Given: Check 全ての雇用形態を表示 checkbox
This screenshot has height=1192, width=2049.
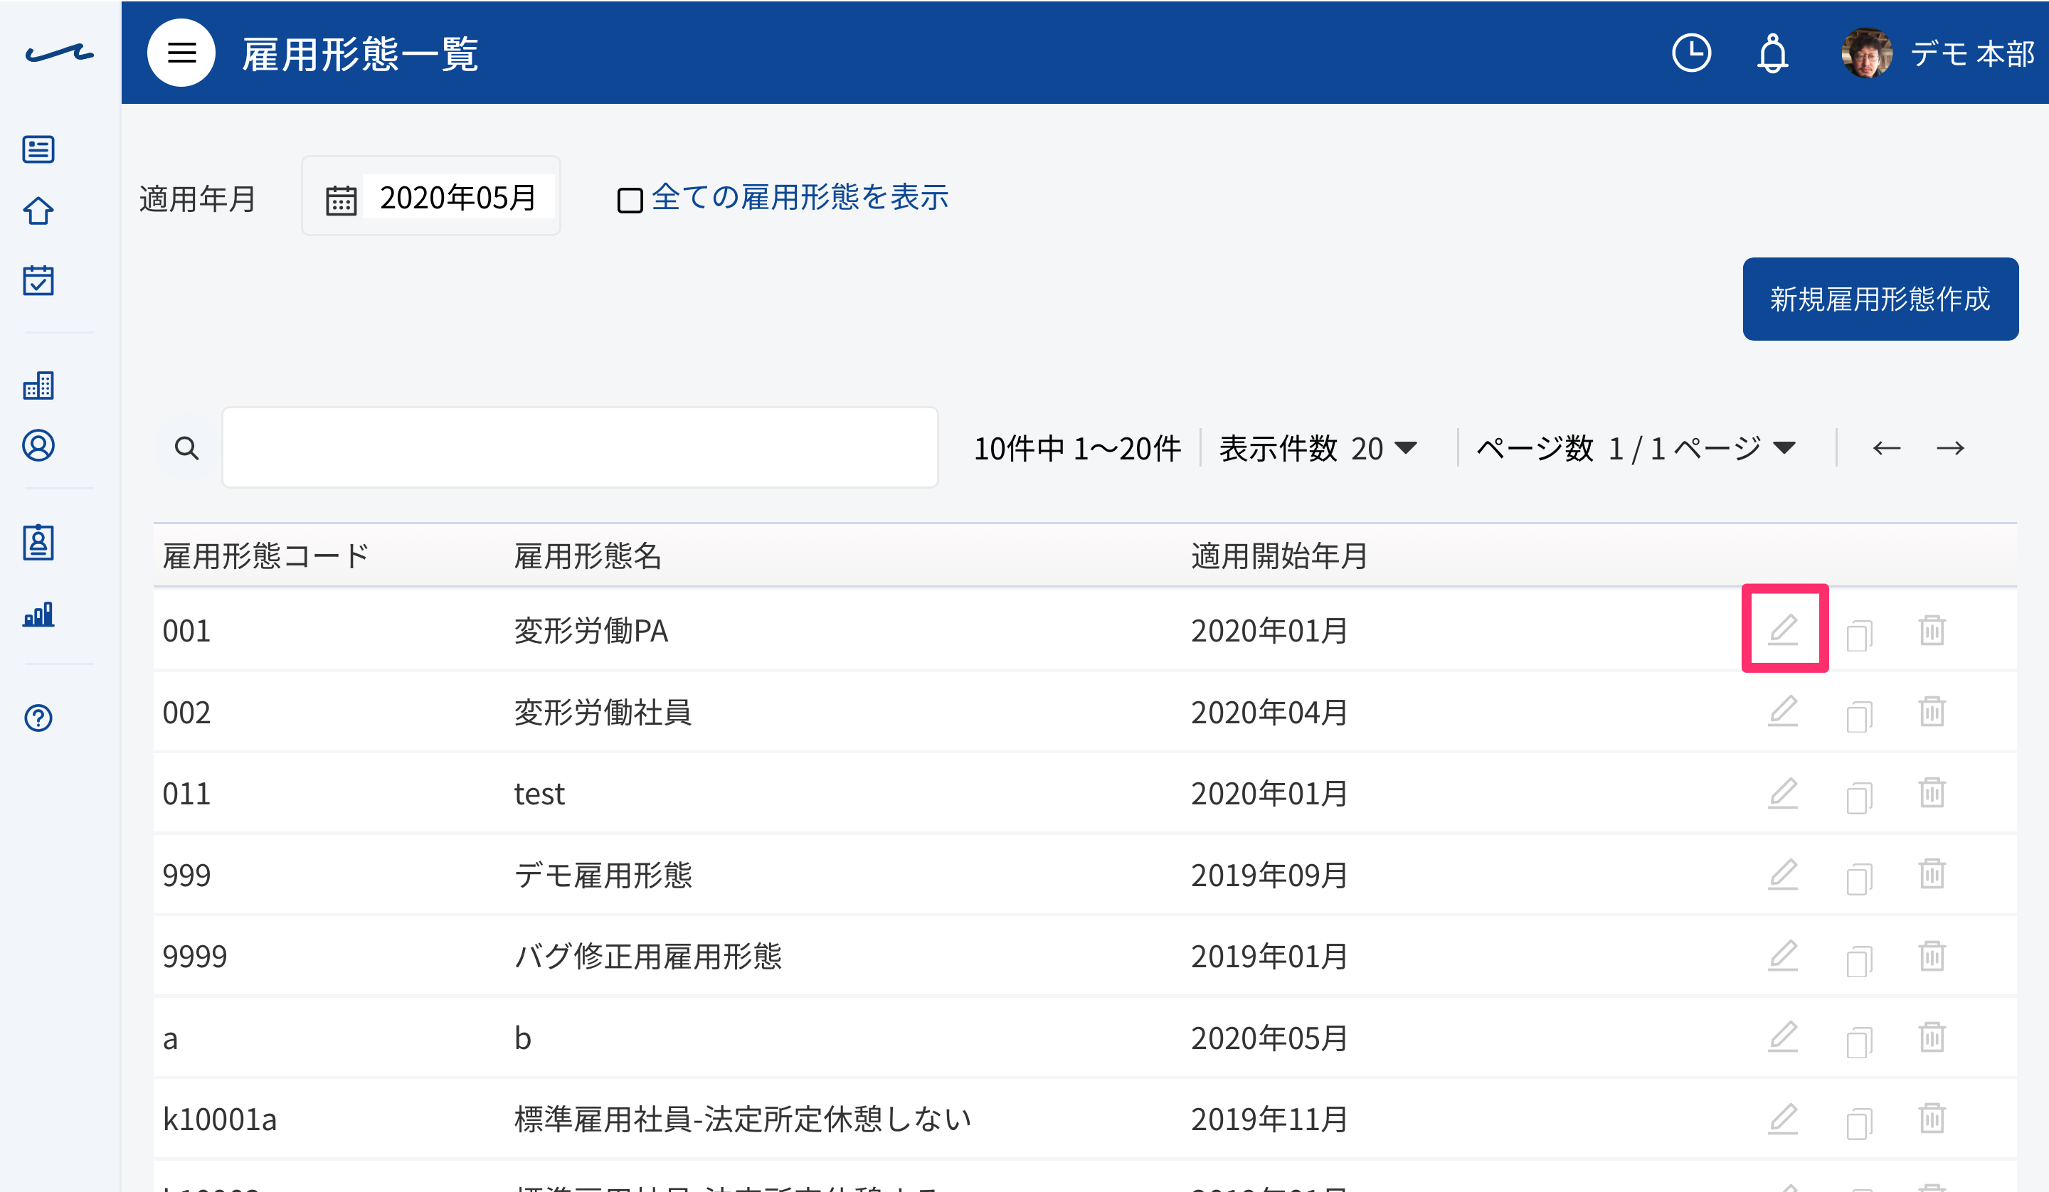Looking at the screenshot, I should (630, 200).
